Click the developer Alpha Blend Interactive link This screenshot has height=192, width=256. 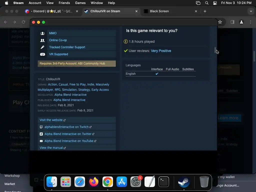[70, 95]
